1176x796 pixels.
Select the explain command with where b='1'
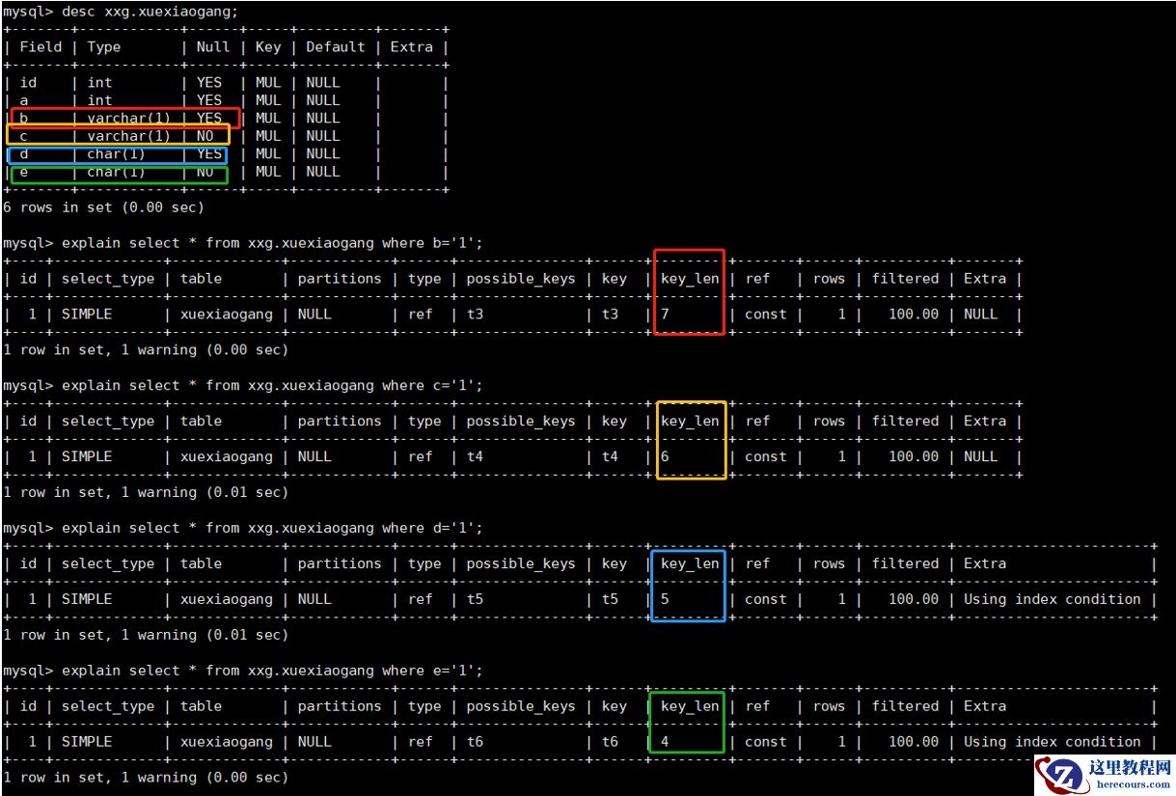tap(242, 243)
